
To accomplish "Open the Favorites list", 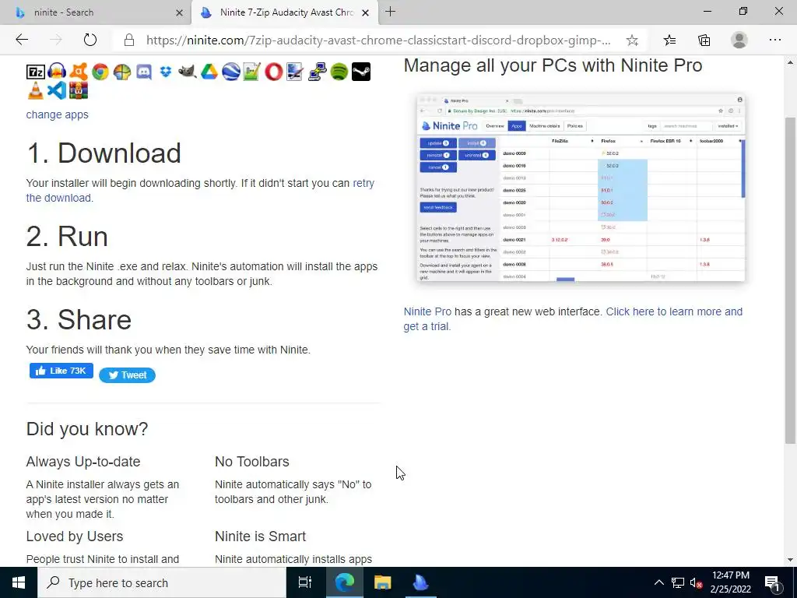I will coord(669,40).
